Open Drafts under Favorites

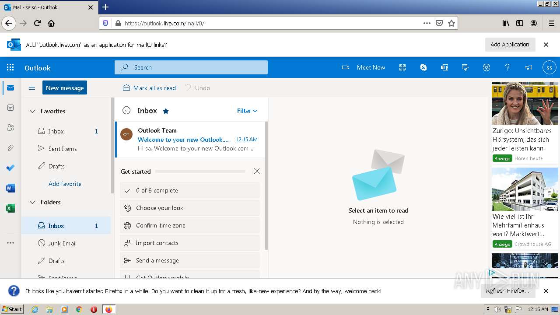pos(66,166)
